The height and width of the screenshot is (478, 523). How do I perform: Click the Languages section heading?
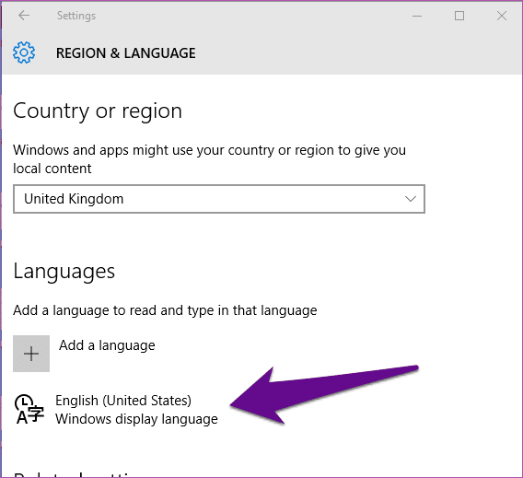pos(64,272)
